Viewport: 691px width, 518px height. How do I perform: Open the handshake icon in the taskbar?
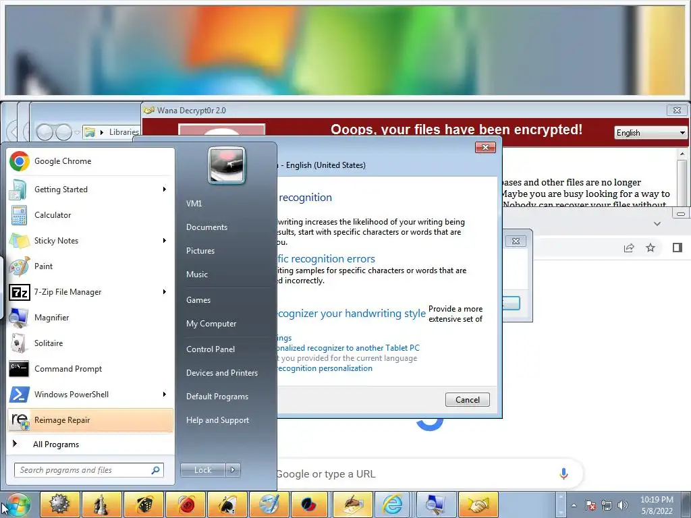pyautogui.click(x=478, y=505)
